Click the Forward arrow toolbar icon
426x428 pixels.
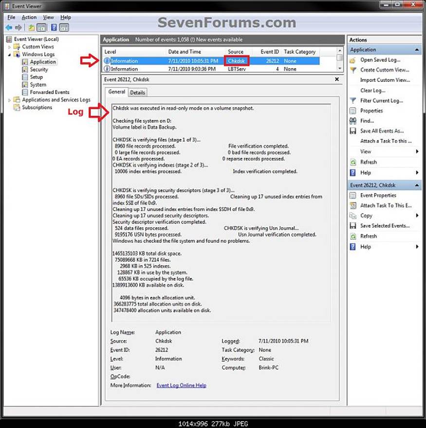pyautogui.click(x=19, y=28)
